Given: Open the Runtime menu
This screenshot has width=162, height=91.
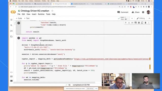Looking at the screenshot, I should pos(41,14).
